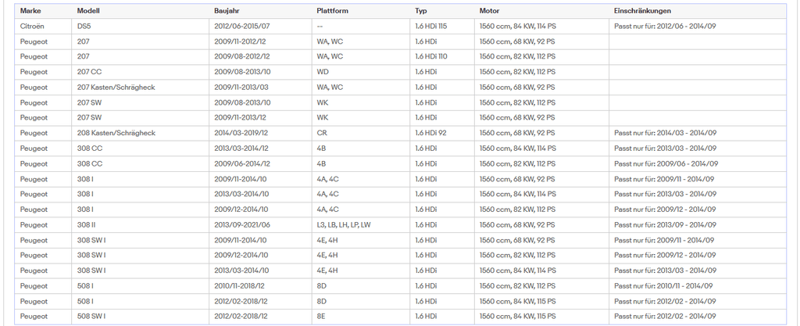Click Baujahr 2010/11-2018/12
This screenshot has height=326, width=800.
tap(260, 285)
